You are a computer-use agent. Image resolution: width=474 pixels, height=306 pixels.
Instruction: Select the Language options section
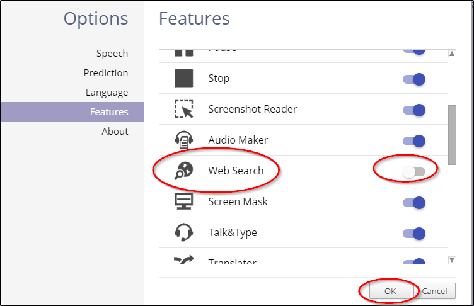(x=107, y=93)
